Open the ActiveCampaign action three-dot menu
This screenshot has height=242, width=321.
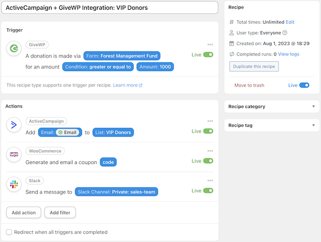pyautogui.click(x=210, y=121)
